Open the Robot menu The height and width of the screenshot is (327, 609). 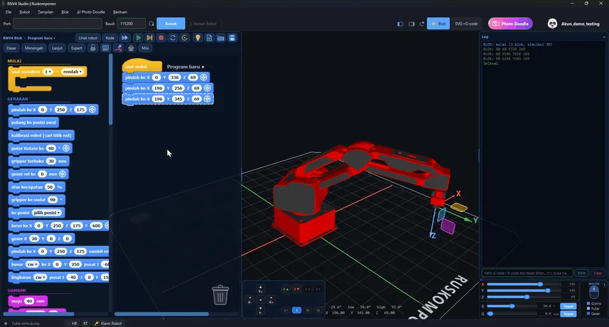[x=25, y=12]
